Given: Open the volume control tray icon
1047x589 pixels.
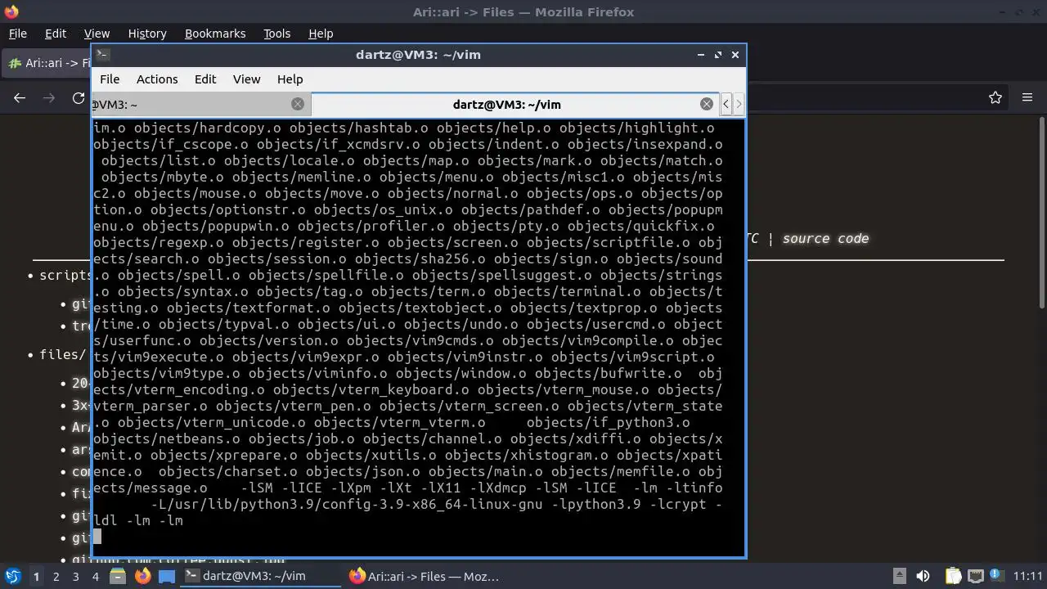Looking at the screenshot, I should (923, 577).
